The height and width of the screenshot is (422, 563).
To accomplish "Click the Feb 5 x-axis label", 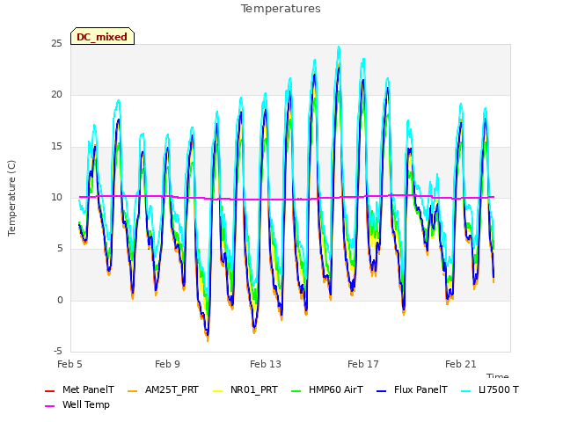I will tap(69, 364).
